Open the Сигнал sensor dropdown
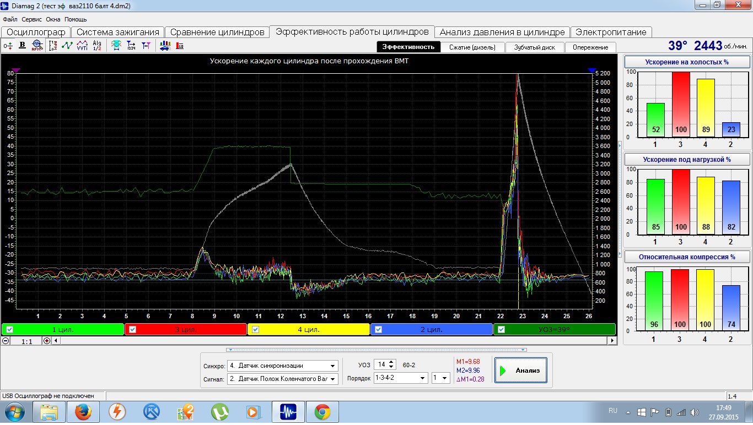 (x=333, y=379)
